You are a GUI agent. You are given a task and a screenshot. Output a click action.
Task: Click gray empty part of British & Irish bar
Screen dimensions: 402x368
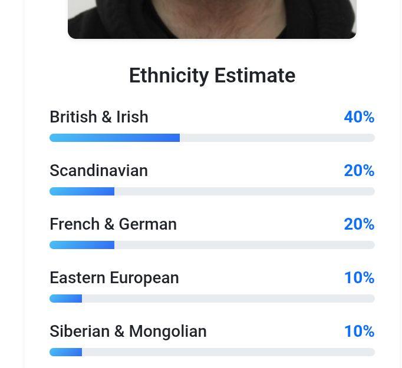277,138
